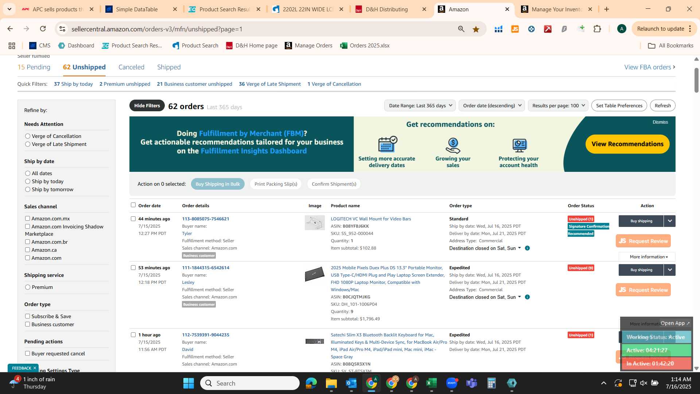This screenshot has height=394, width=700.
Task: Expand Buy shipping arrow for Lesley's order
Action: [670, 270]
